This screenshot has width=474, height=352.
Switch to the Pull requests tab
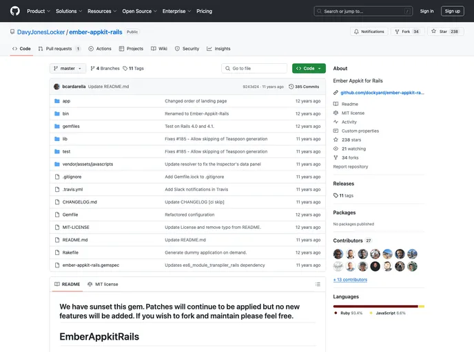[59, 49]
